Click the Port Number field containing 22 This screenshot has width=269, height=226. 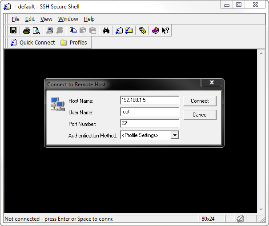[149, 123]
